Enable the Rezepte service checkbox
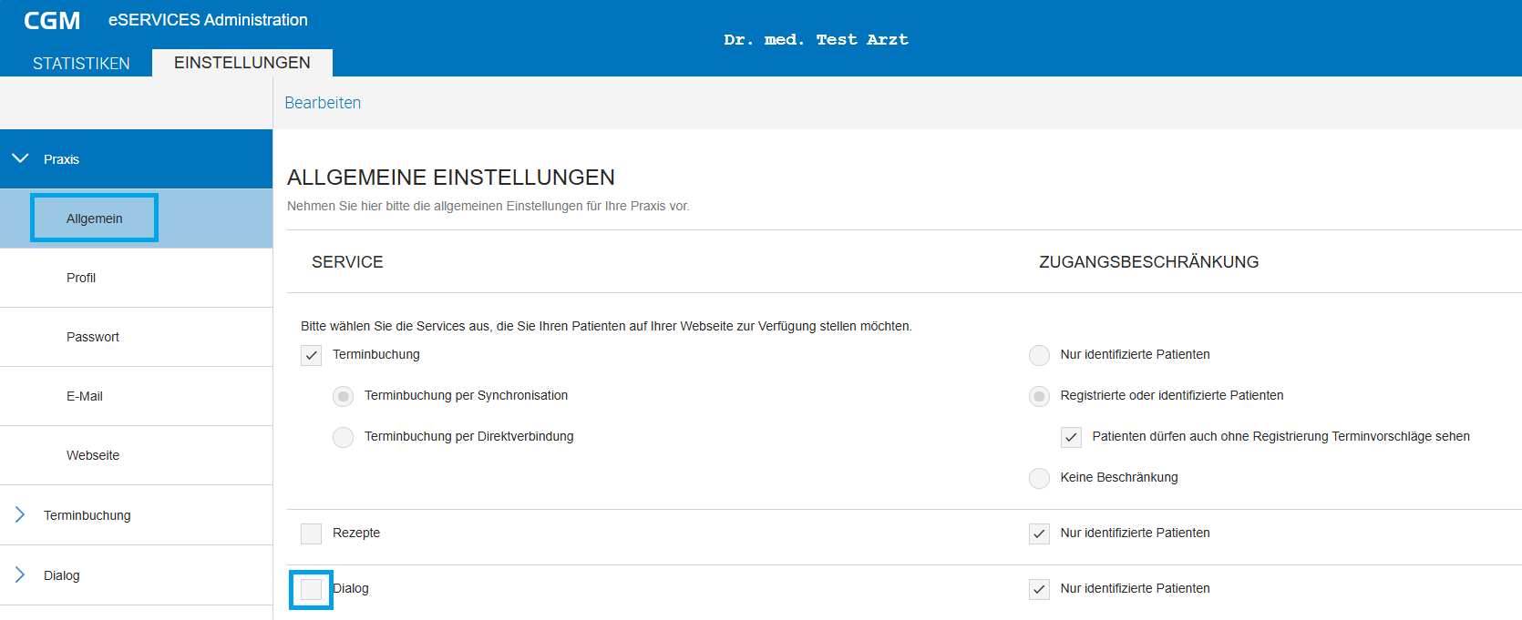This screenshot has width=1522, height=620. coord(312,534)
